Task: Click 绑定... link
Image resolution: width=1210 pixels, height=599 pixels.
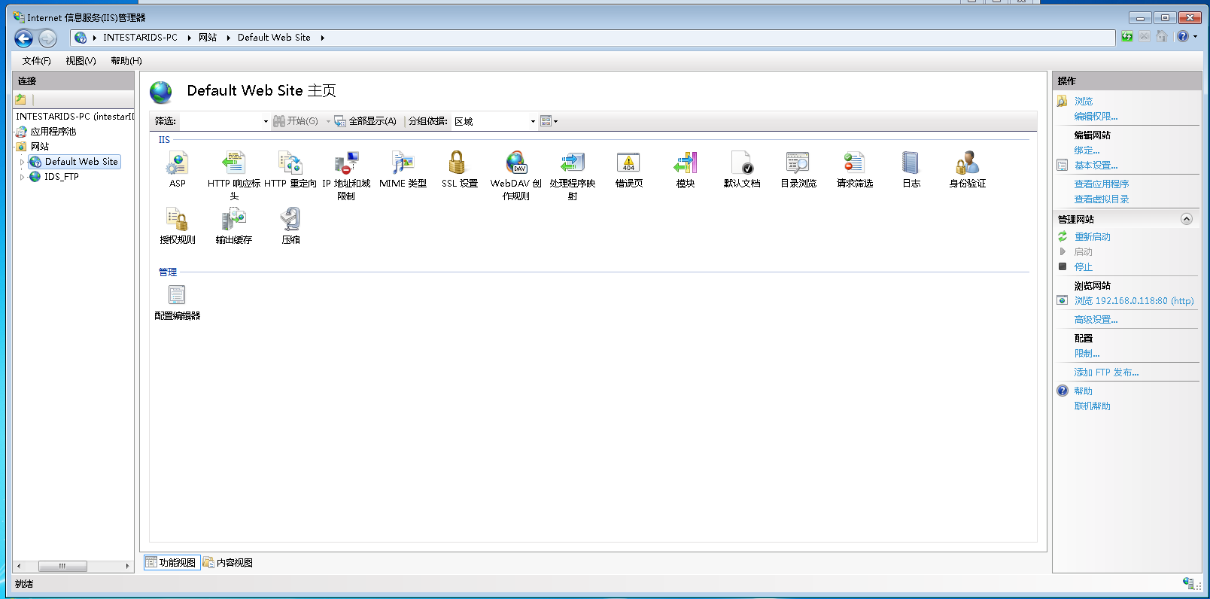Action: [1087, 151]
